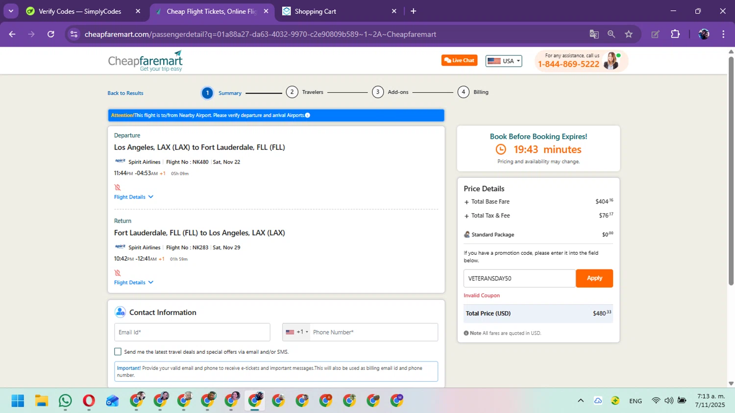
Task: Click the Contact Information icon
Action: 120,312
